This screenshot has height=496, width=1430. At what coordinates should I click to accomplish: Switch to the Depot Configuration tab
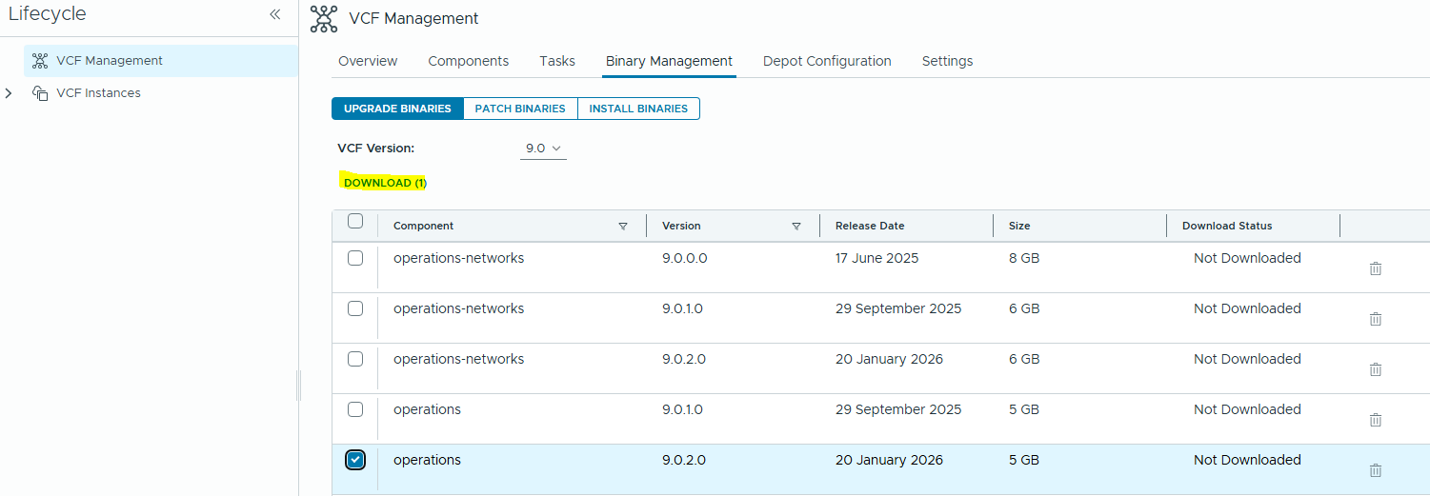click(826, 61)
